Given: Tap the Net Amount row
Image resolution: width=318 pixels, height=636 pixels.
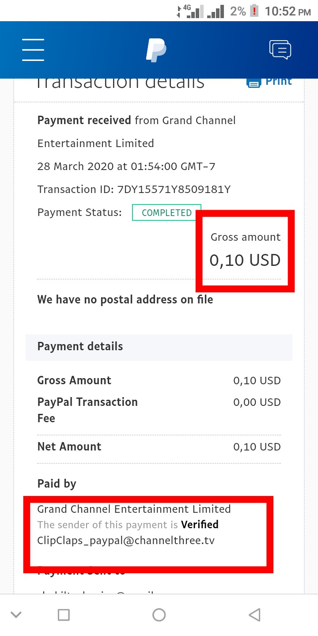Looking at the screenshot, I should coord(158,447).
